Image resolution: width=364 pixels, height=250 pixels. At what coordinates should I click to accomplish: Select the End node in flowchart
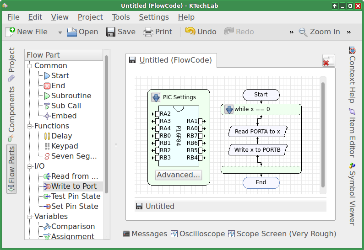(x=261, y=182)
